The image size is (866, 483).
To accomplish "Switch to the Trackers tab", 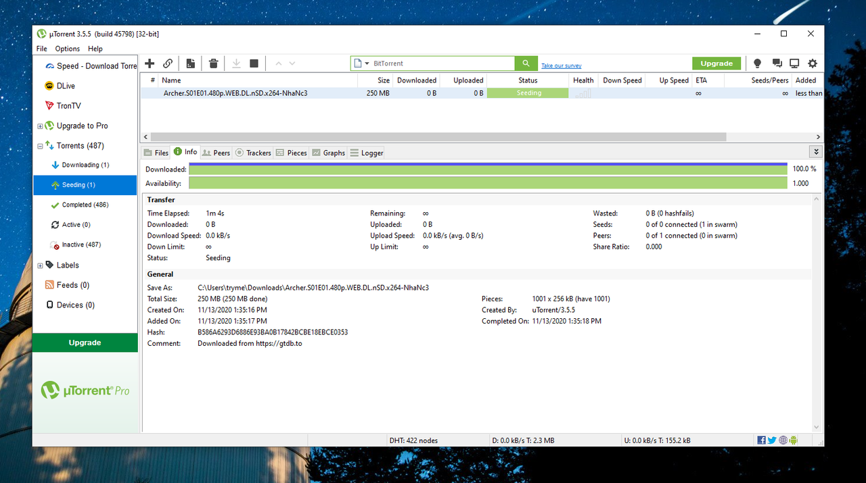I will tap(253, 153).
